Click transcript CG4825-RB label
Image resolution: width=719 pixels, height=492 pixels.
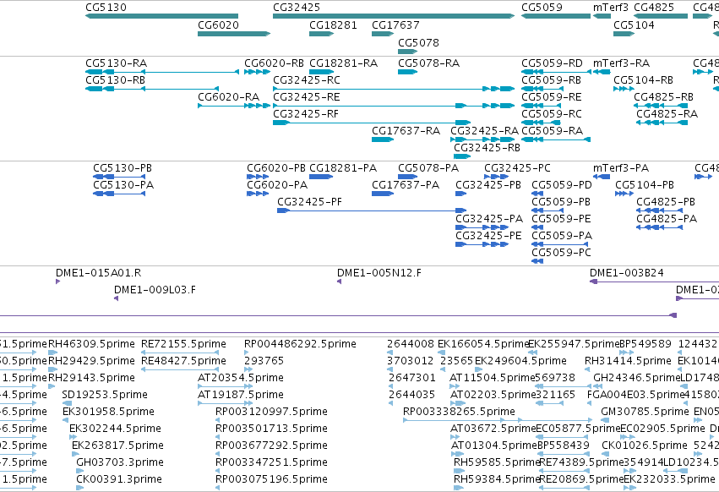664,97
